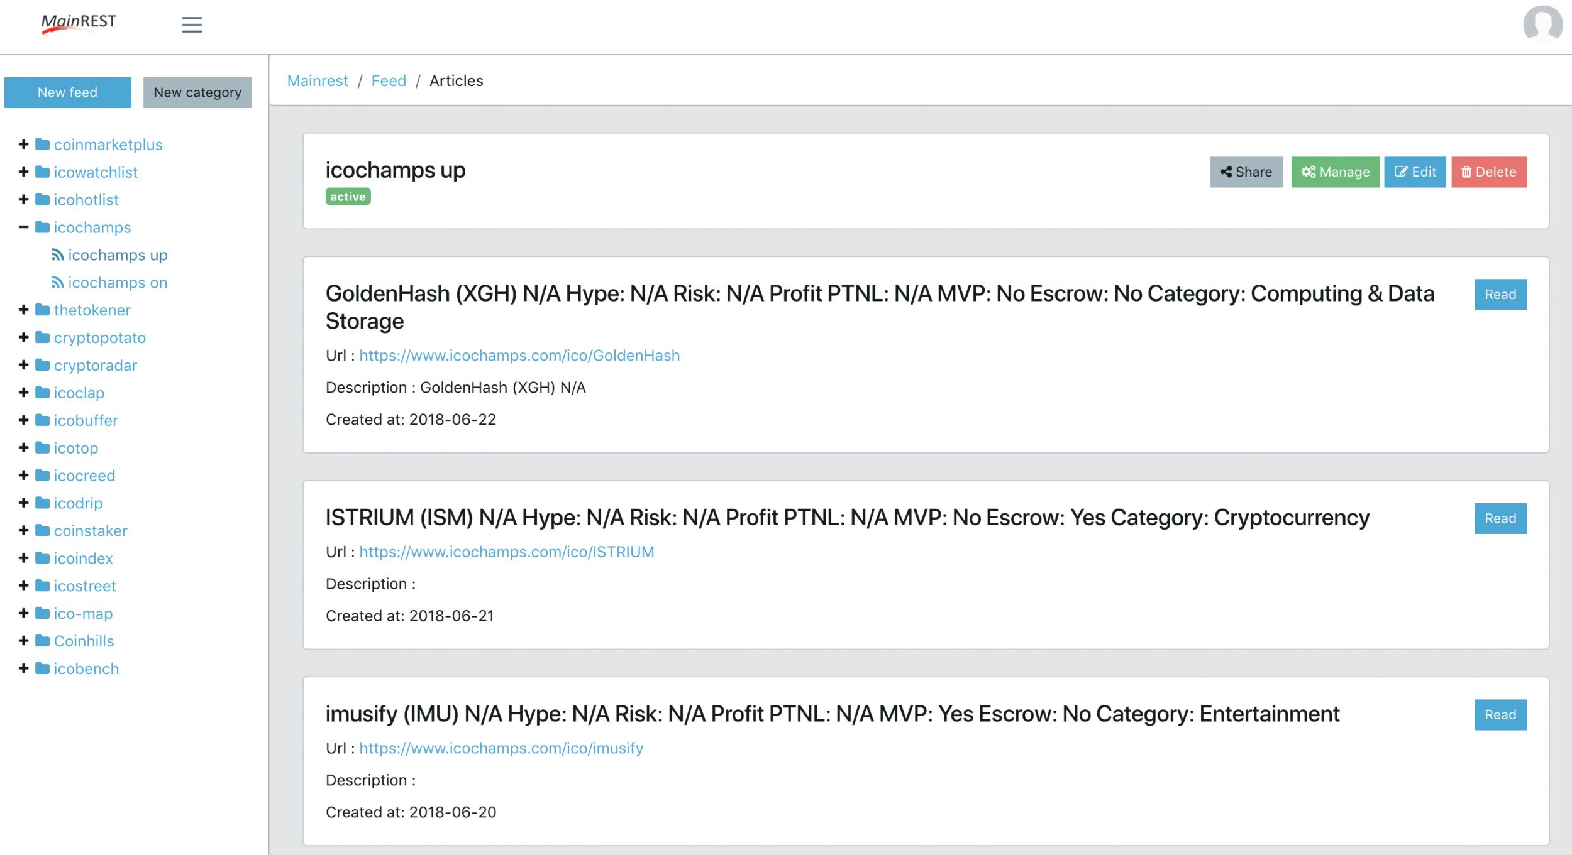1572x855 pixels.
Task: Expand the Coinhills category with plus
Action: pyautogui.click(x=24, y=641)
